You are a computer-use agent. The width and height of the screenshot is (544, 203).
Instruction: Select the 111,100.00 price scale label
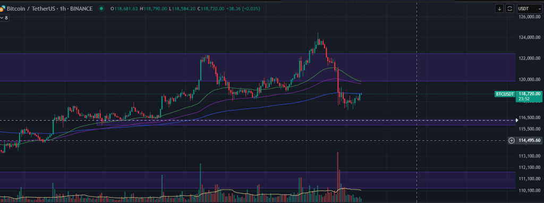point(529,179)
